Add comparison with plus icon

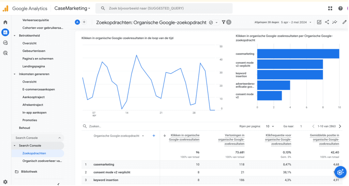(84, 22)
